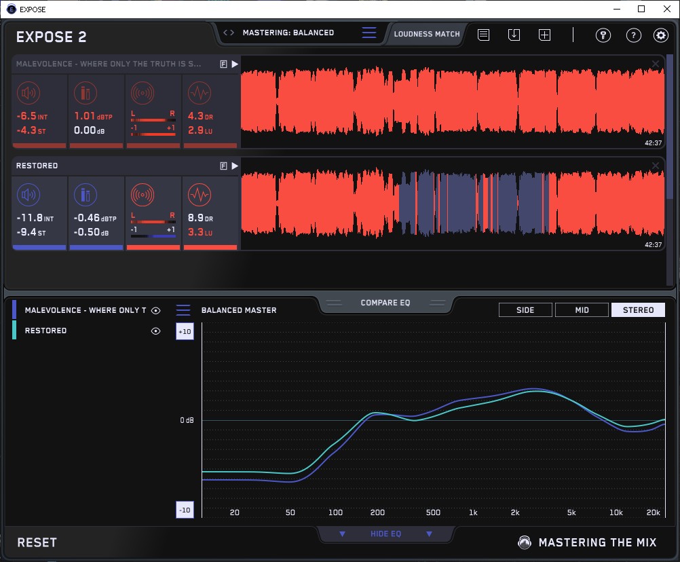This screenshot has width=680, height=562.
Task: Click the -6.5 INT loudness value
Action: point(32,116)
